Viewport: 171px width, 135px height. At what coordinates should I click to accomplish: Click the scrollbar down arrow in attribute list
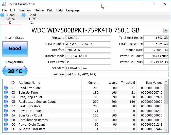point(166,130)
